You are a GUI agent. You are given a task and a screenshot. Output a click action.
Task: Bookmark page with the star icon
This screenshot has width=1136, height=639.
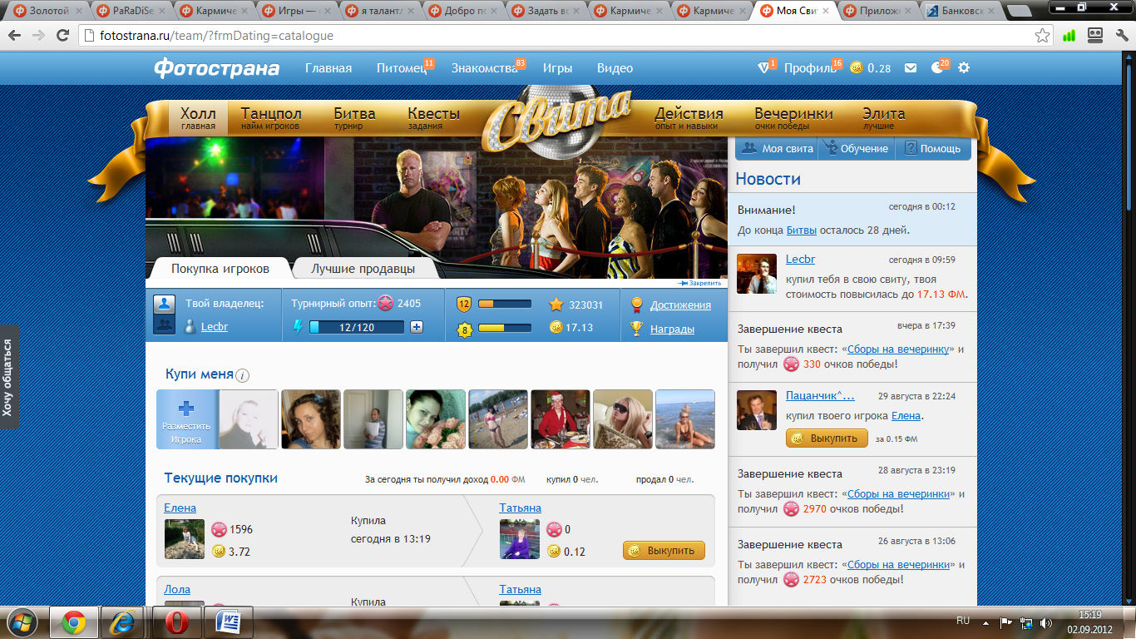tap(1042, 36)
